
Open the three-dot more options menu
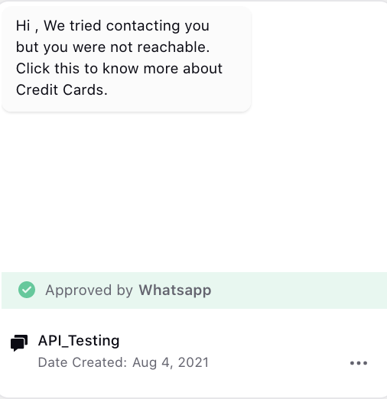[x=359, y=363]
